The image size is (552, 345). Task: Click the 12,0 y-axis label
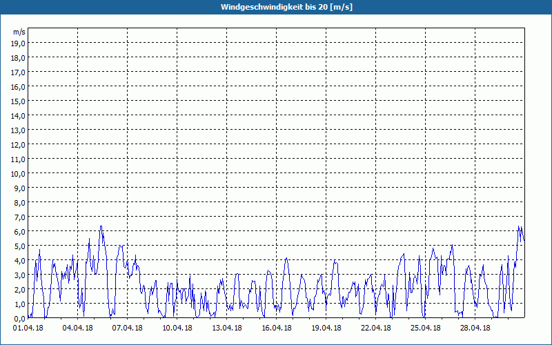pyautogui.click(x=18, y=145)
